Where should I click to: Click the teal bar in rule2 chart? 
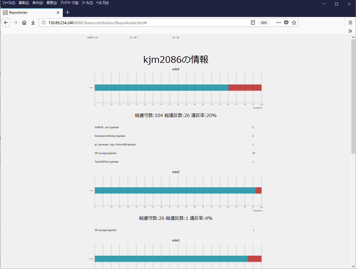coord(175,190)
